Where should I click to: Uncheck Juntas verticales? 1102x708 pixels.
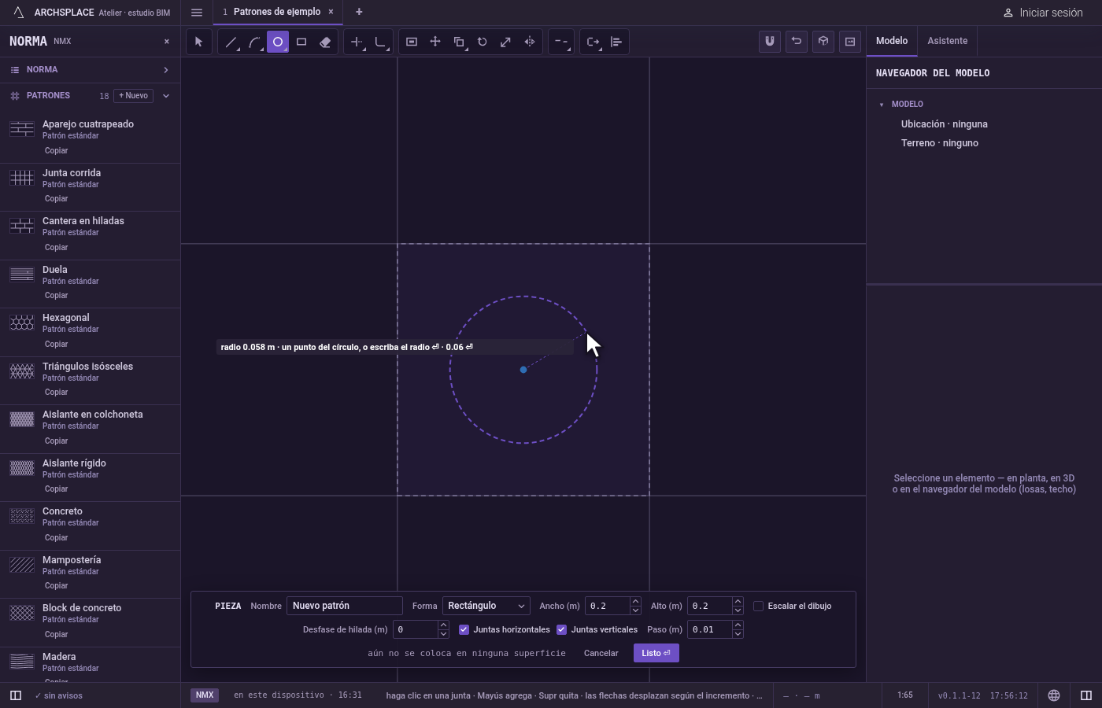click(561, 629)
